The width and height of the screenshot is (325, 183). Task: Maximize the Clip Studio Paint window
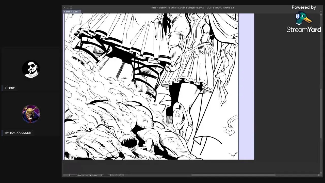71,8
